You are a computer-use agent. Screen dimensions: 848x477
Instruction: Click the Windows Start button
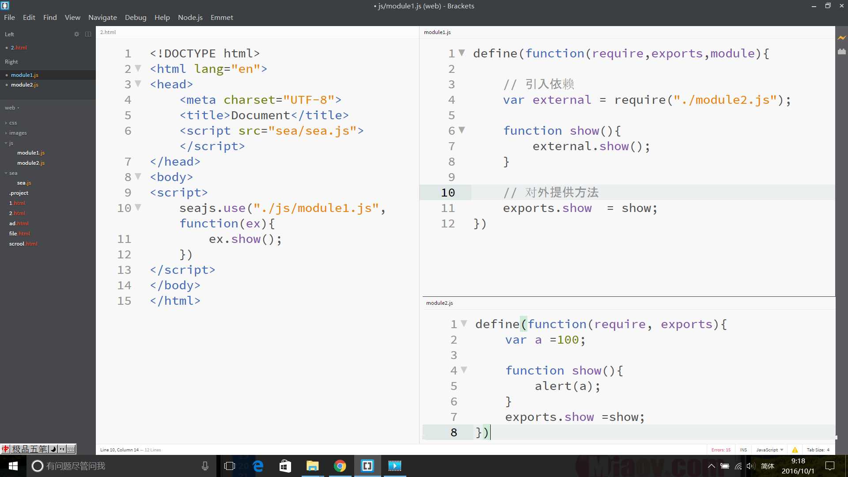coord(13,466)
